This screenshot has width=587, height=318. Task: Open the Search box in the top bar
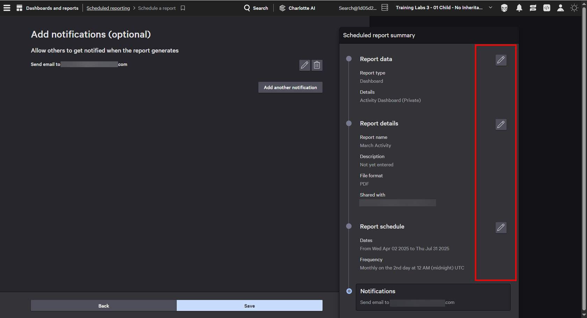click(256, 8)
